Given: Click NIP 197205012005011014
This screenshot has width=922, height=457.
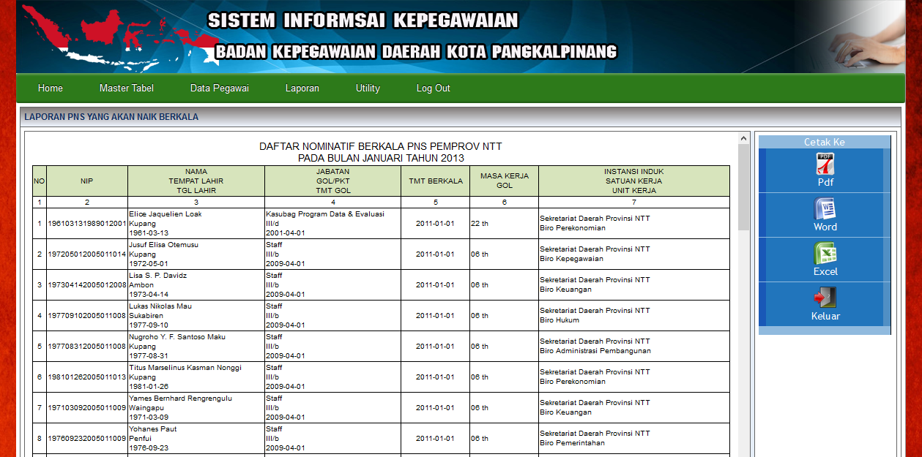Looking at the screenshot, I should pyautogui.click(x=87, y=254).
